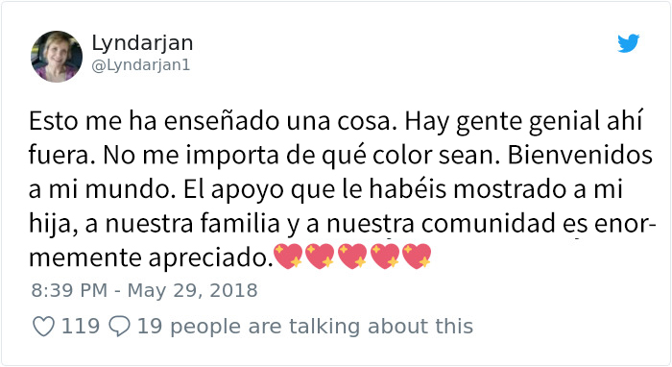Open the 8:39 PM - May 29, 2018 timestamp

tap(144, 291)
